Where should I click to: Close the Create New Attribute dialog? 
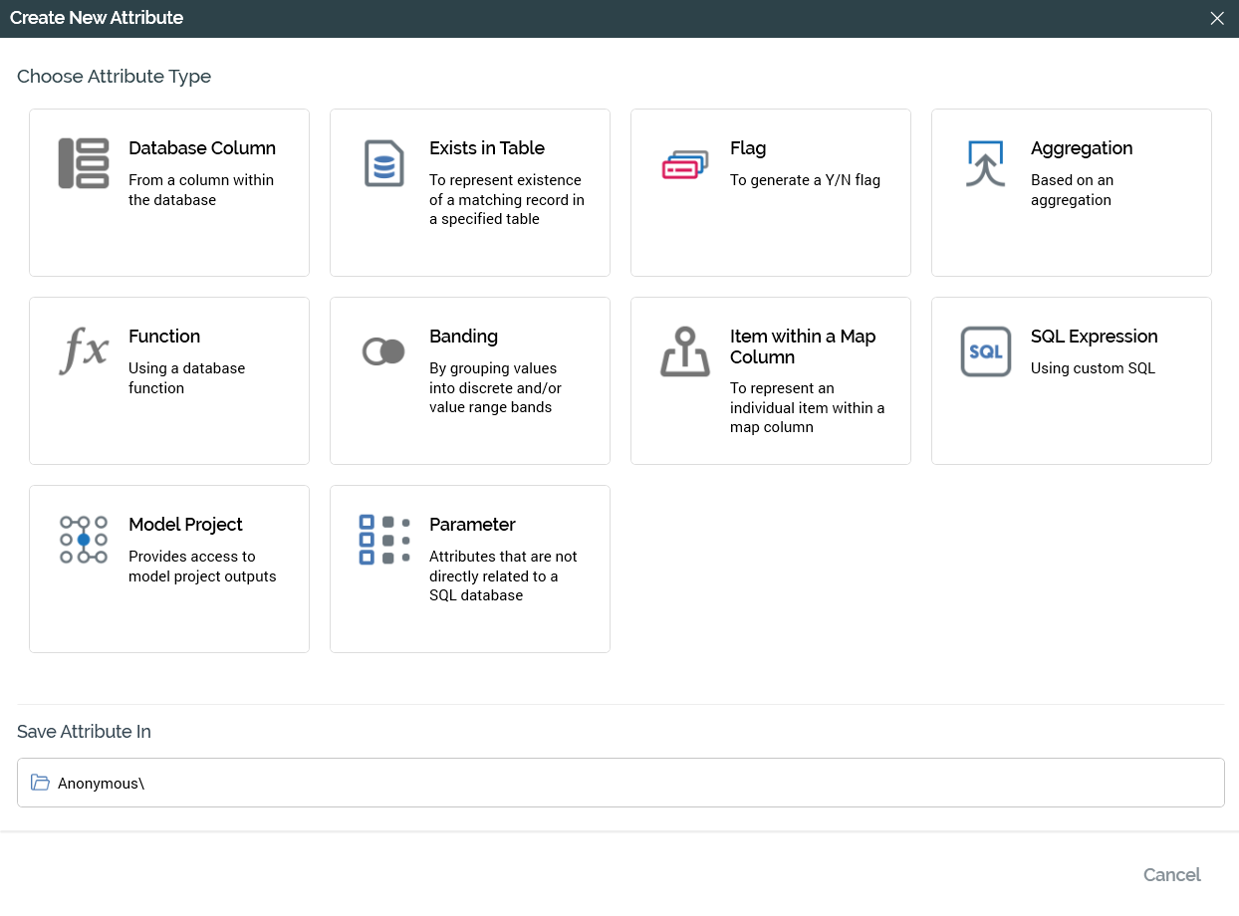point(1217,19)
